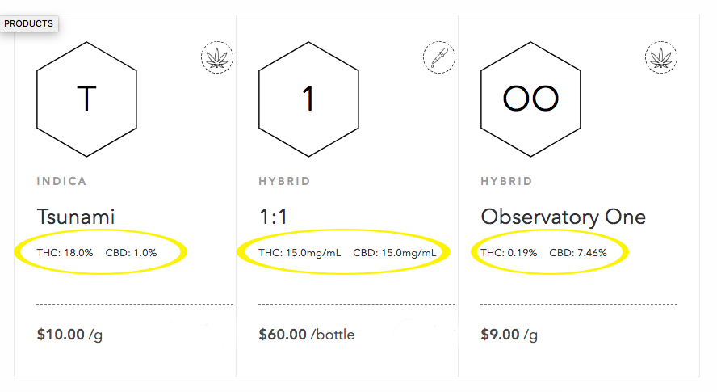Screen dimensions: 717x392
Task: Click the INDICA category label
Action: click(x=61, y=181)
